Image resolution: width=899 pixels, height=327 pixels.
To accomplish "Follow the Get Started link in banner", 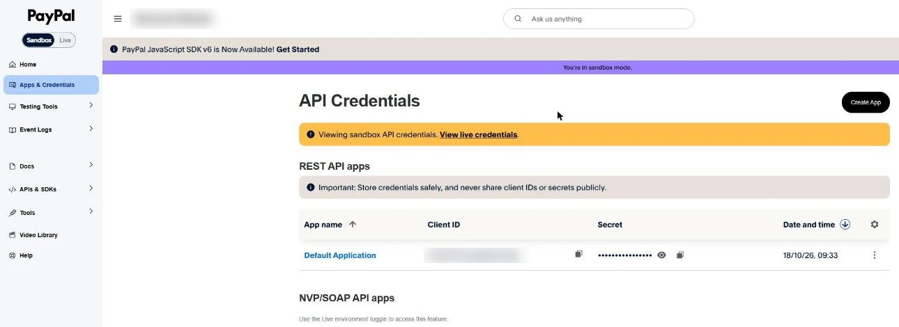I will point(298,49).
